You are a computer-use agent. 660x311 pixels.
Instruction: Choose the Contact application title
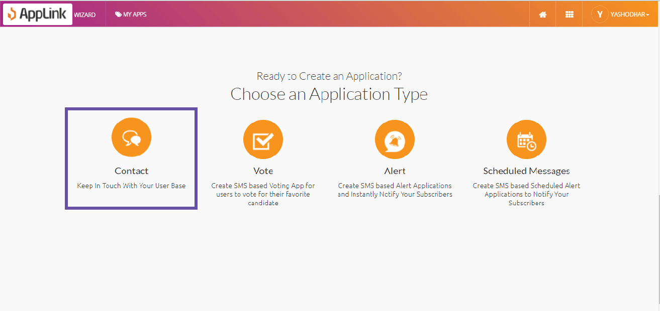[x=131, y=171]
